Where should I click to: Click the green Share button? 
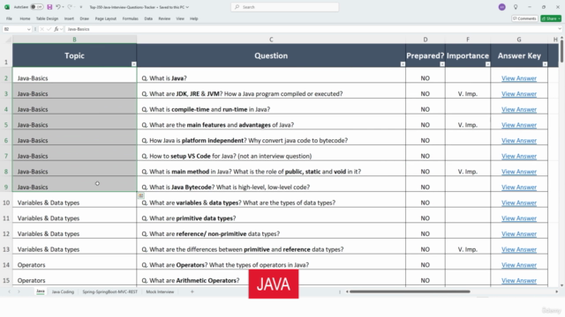click(551, 18)
